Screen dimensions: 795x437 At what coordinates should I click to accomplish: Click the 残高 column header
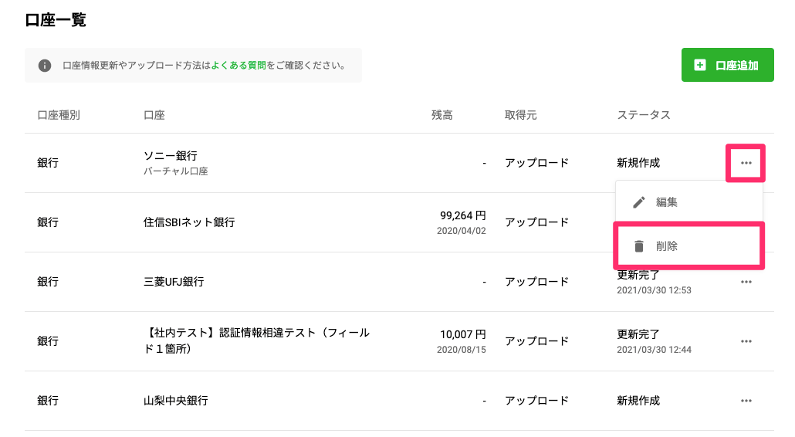442,115
